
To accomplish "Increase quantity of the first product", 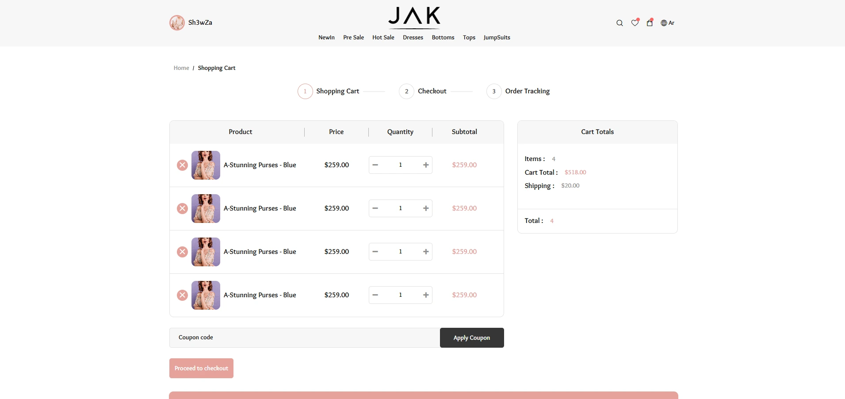I will [x=426, y=165].
